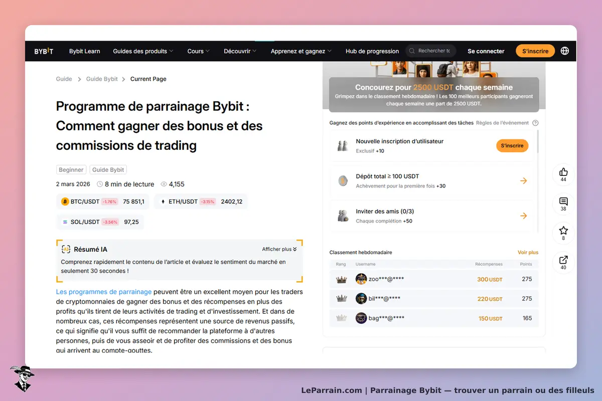Click the avatar of bag***@****

[x=361, y=318]
